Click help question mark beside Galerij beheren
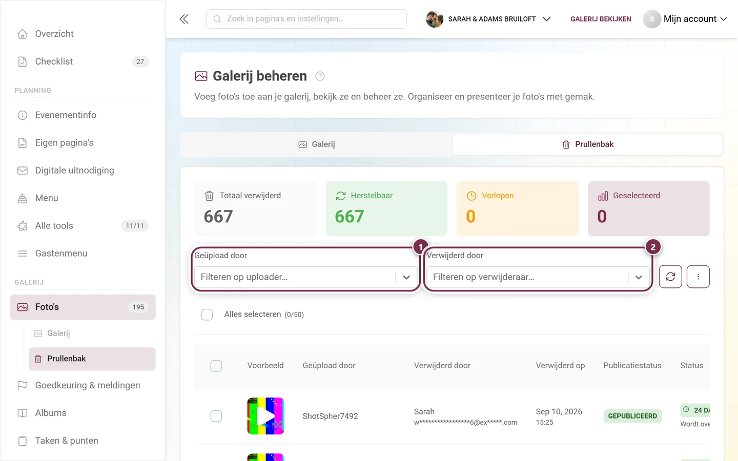The image size is (738, 461). (x=320, y=76)
